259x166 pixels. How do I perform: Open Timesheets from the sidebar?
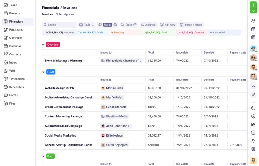tap(17, 79)
